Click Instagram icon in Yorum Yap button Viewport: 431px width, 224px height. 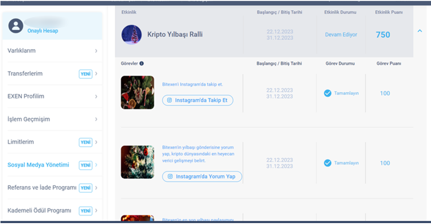(x=170, y=176)
